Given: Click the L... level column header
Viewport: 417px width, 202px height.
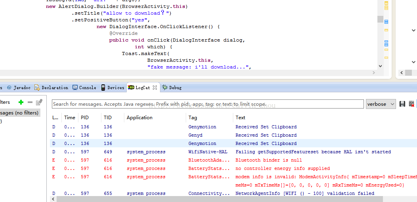Looking at the screenshot, I should point(55,118).
